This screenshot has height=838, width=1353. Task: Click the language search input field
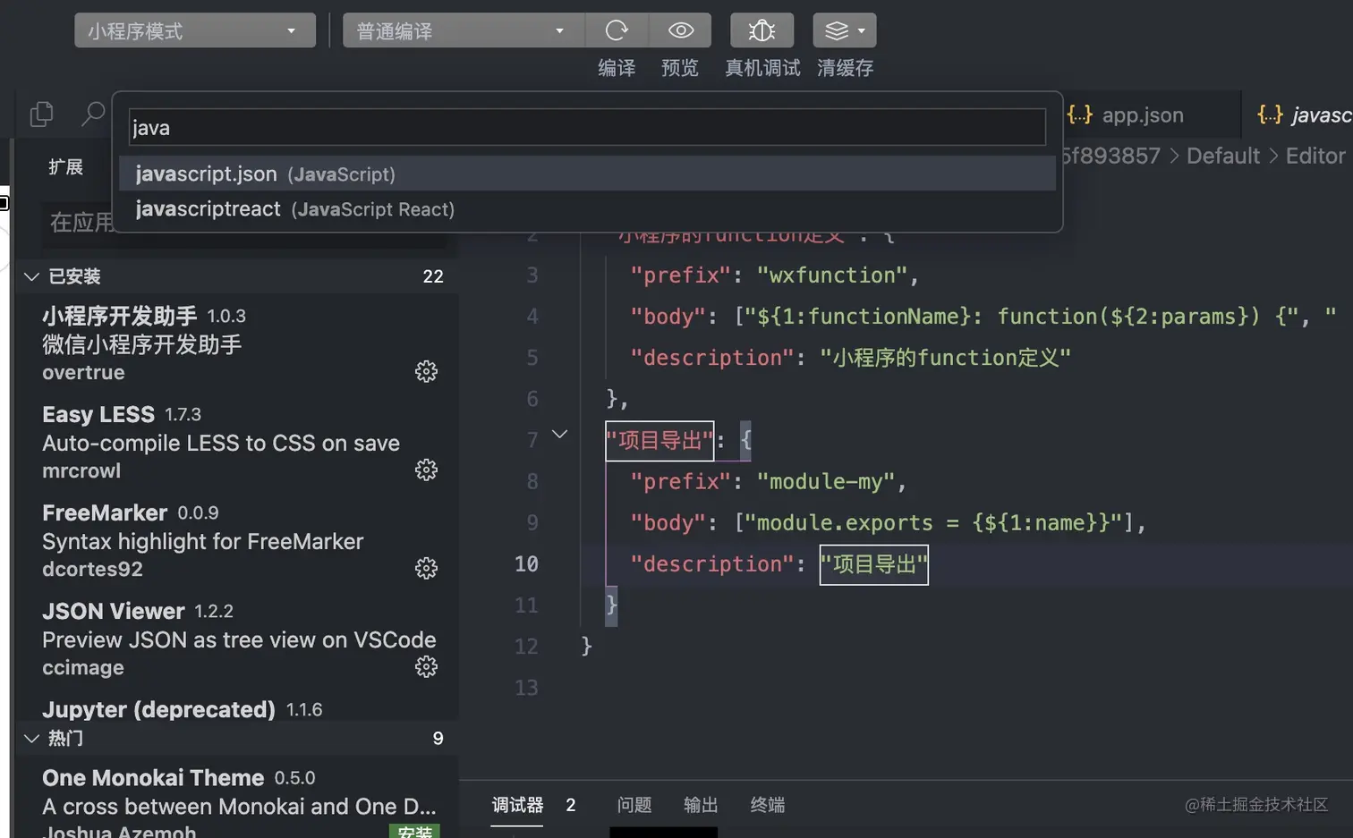(x=587, y=127)
